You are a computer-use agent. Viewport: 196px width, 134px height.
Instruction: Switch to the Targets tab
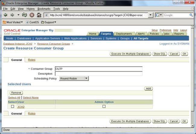(106, 34)
